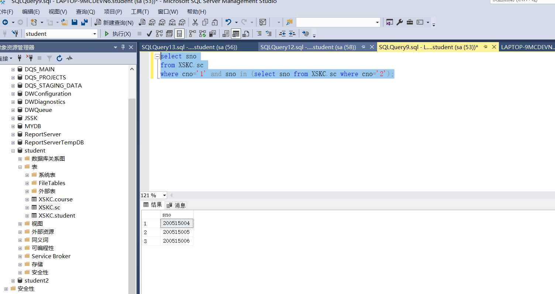Select the 200515005 result cell
The width and height of the screenshot is (555, 294).
(176, 232)
